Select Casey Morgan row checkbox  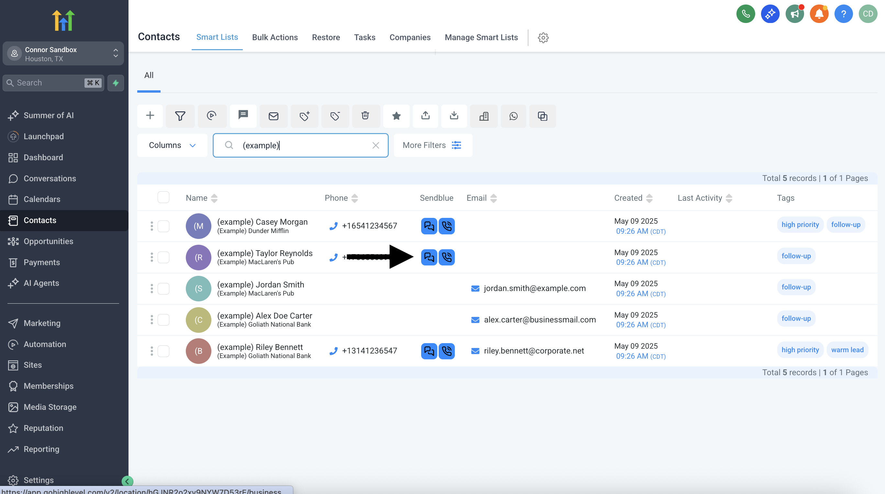163,226
